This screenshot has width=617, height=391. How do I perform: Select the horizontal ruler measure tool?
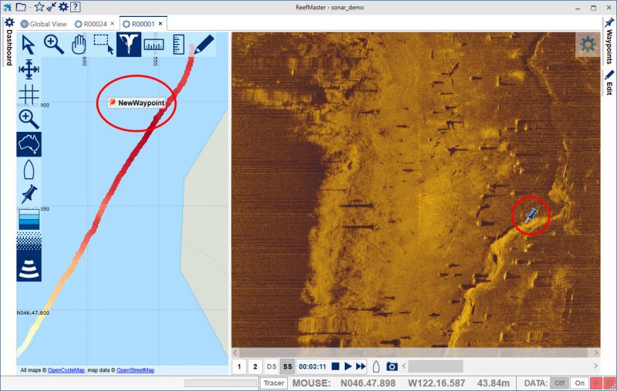(153, 45)
